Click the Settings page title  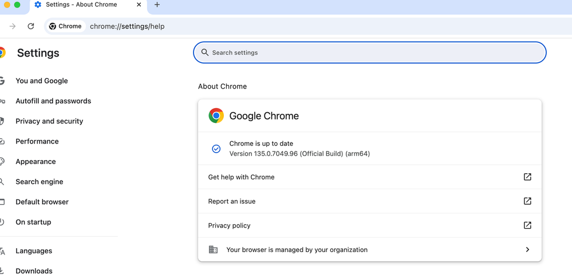coord(38,53)
